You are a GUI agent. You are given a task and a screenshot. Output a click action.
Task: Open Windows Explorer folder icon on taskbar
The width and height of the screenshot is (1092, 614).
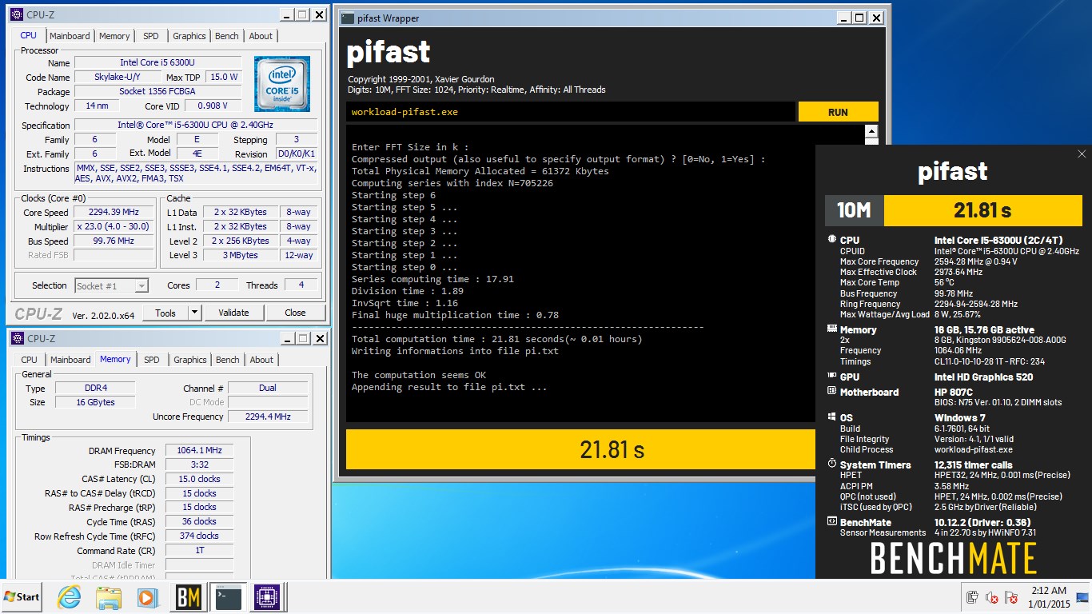pos(108,597)
